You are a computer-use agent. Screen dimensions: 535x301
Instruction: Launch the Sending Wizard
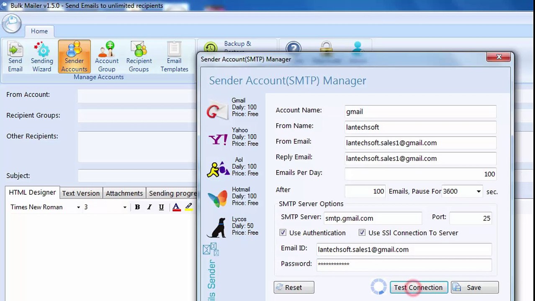click(42, 57)
